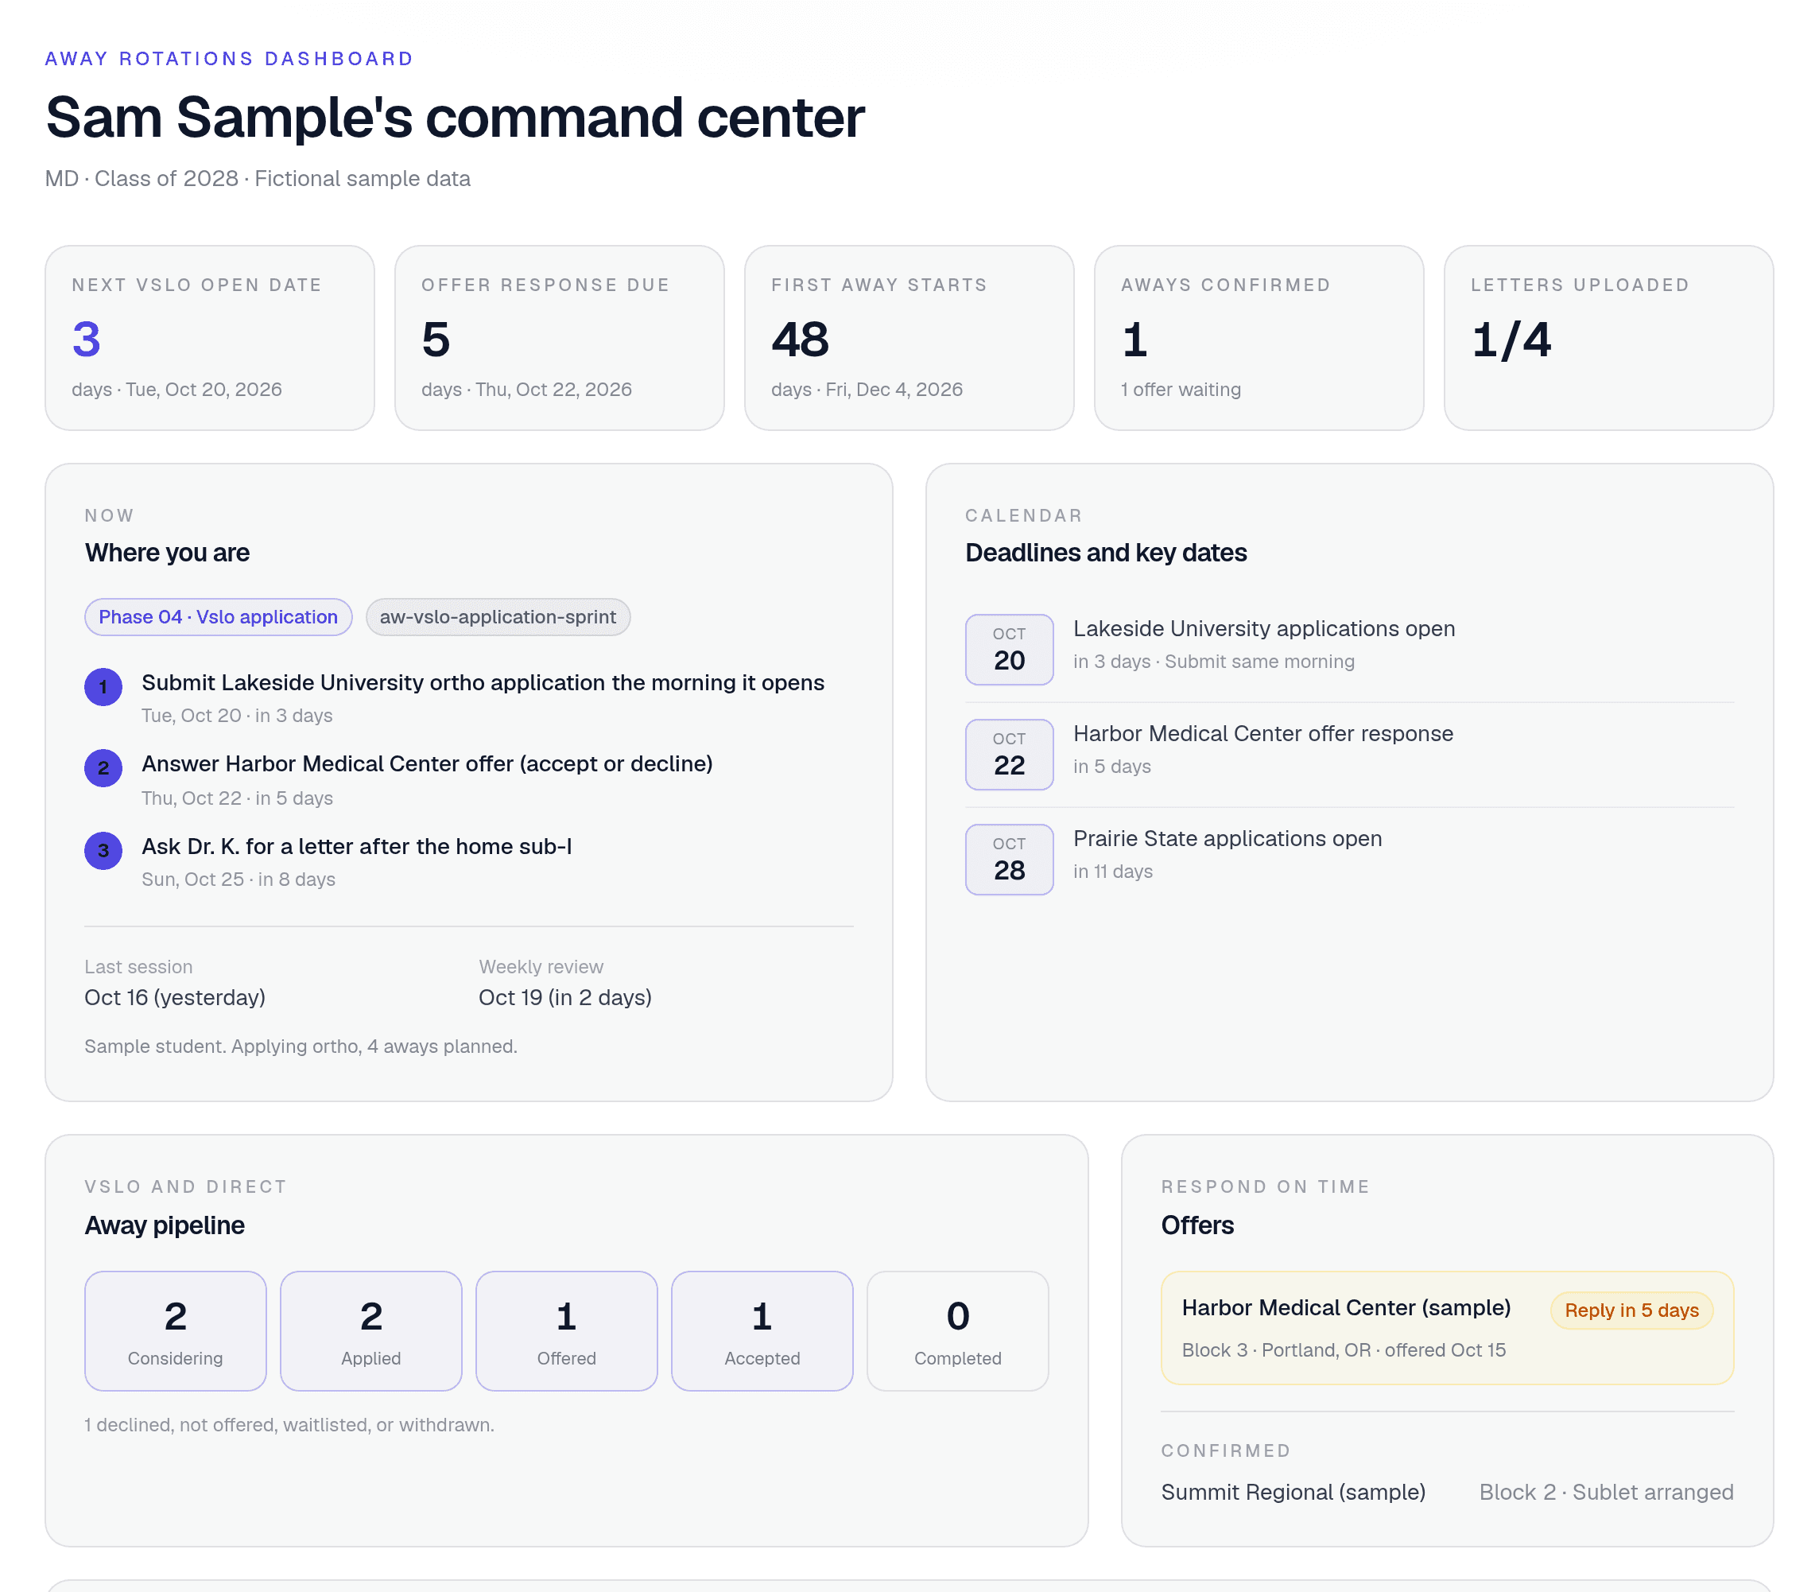Open the Applied pipeline tile
Viewport: 1819px width, 1592px height.
pos(371,1331)
